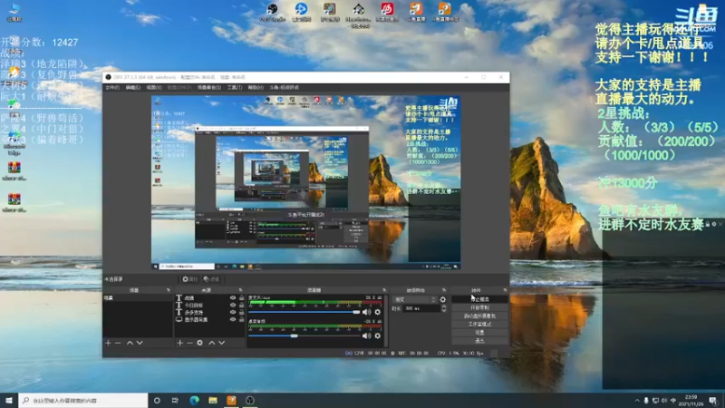
Task: Mute the 麦克风/Aux channel
Action: coord(367,312)
